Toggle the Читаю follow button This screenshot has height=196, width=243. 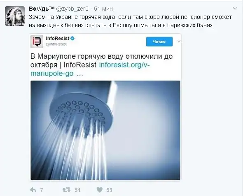tap(159, 42)
